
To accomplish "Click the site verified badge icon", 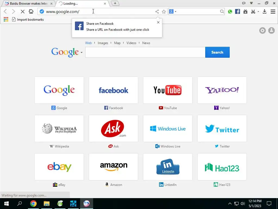I will click(42, 11).
